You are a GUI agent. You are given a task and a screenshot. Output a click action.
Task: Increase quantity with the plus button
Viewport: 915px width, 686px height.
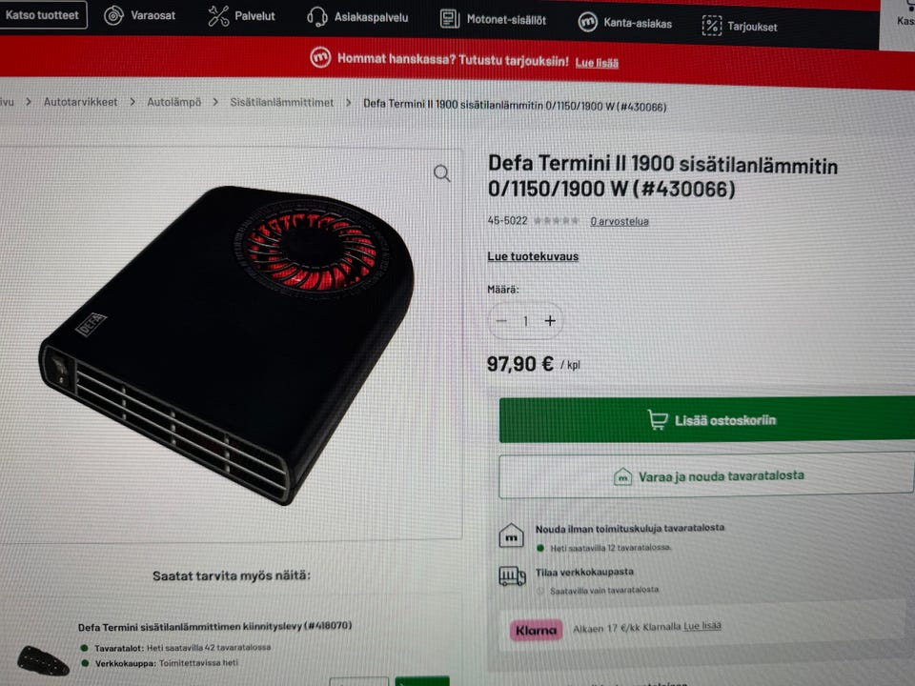(550, 321)
